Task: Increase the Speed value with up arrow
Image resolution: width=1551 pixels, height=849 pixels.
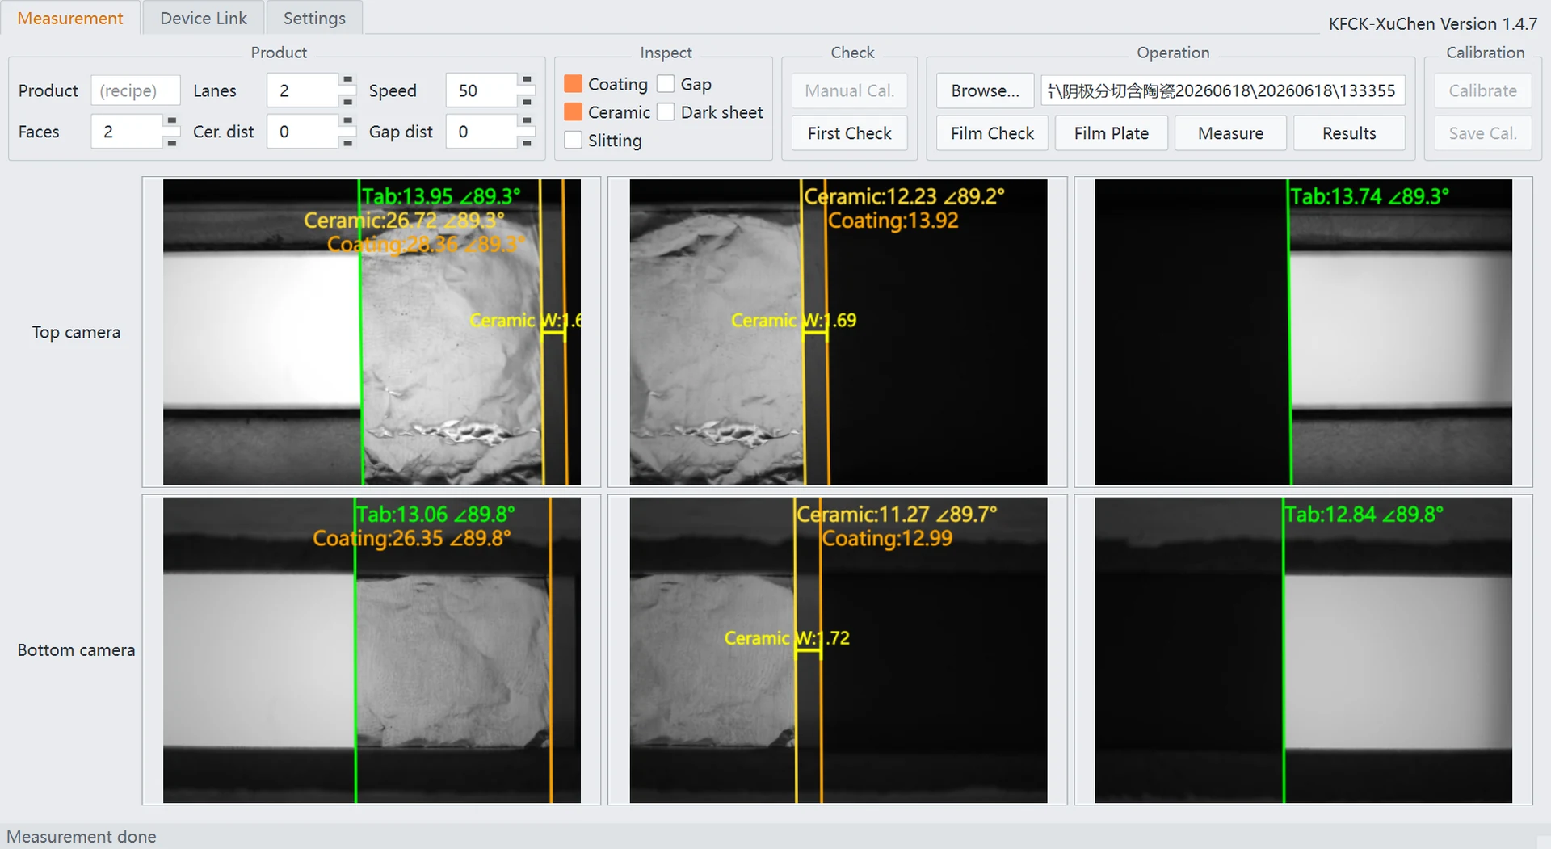Action: 526,81
